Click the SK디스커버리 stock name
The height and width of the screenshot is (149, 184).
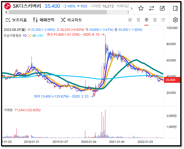27,6
